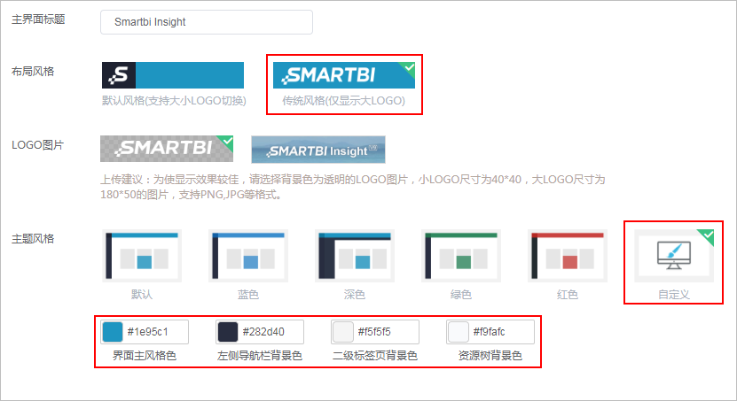
Task: Select the 绿色 theme style
Action: click(x=461, y=256)
